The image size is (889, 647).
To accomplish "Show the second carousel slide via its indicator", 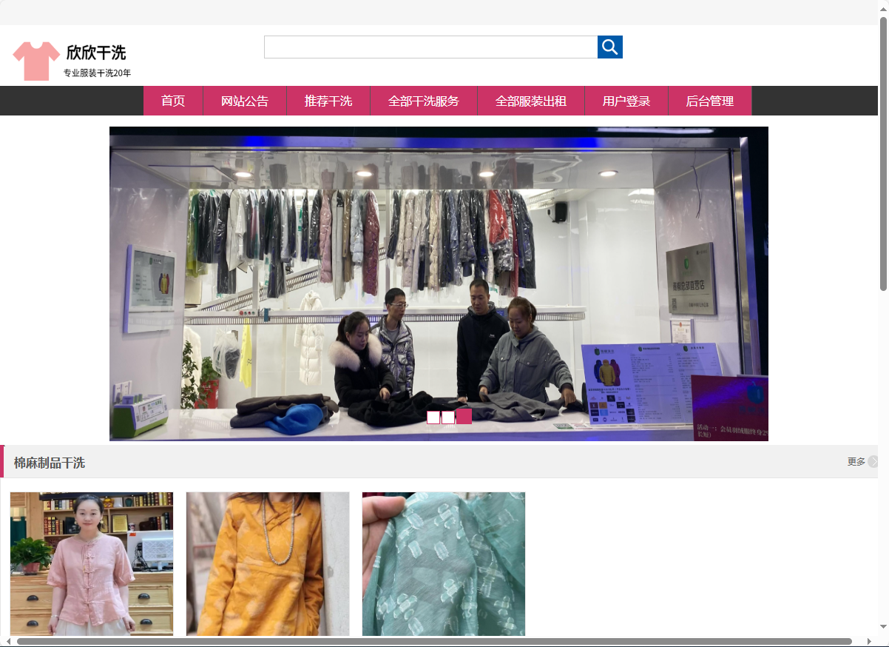I will pos(448,418).
